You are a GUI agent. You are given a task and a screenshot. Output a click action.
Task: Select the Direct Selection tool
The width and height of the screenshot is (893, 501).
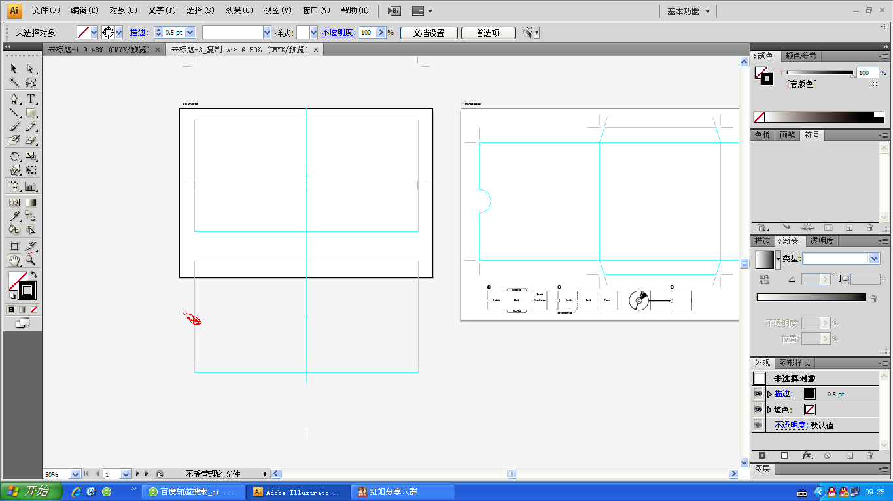31,69
